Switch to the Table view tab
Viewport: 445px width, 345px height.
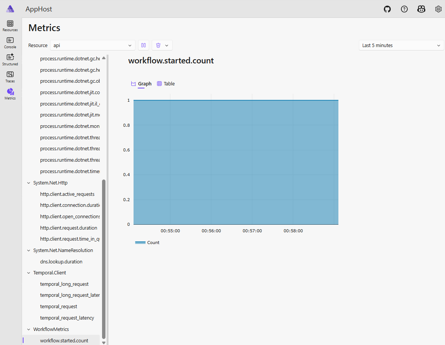(166, 84)
